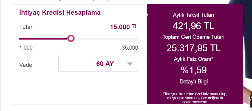Click the 15.000 TL amount value
This screenshot has width=252, height=111.
[124, 27]
